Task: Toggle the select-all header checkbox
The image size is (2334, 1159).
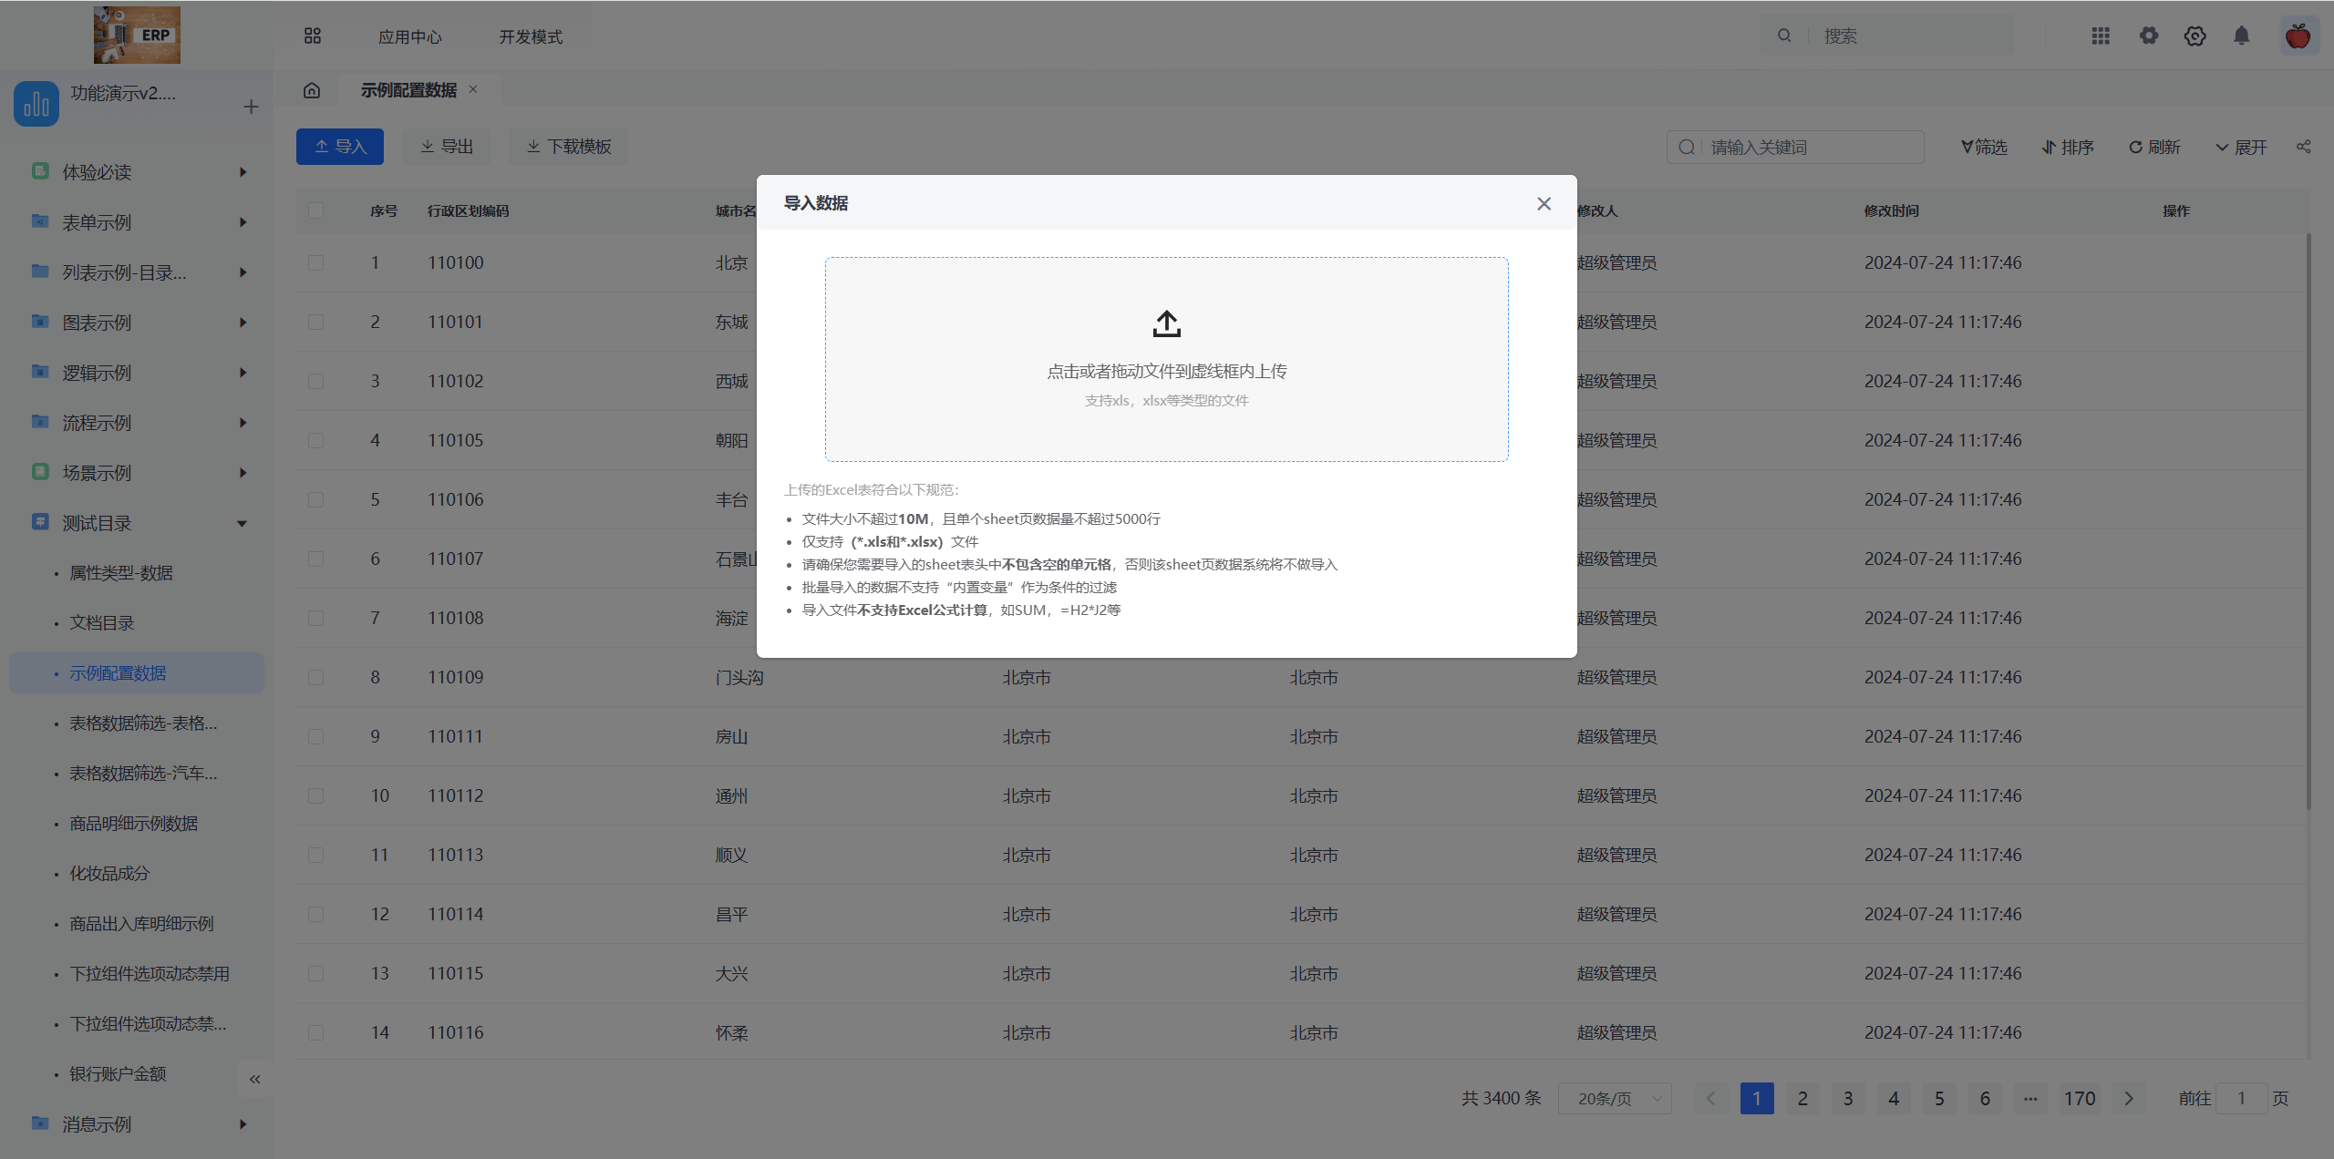Action: click(316, 210)
